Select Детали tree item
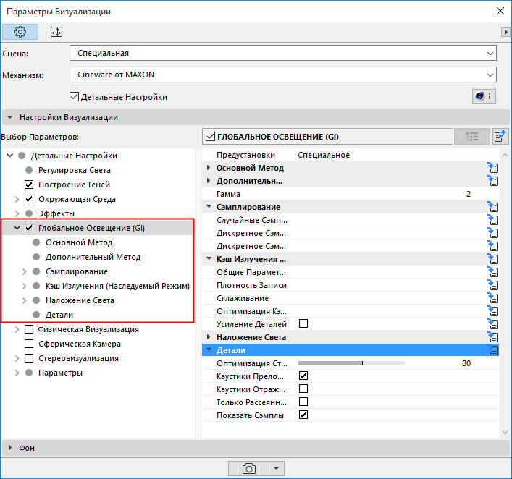 click(x=59, y=315)
